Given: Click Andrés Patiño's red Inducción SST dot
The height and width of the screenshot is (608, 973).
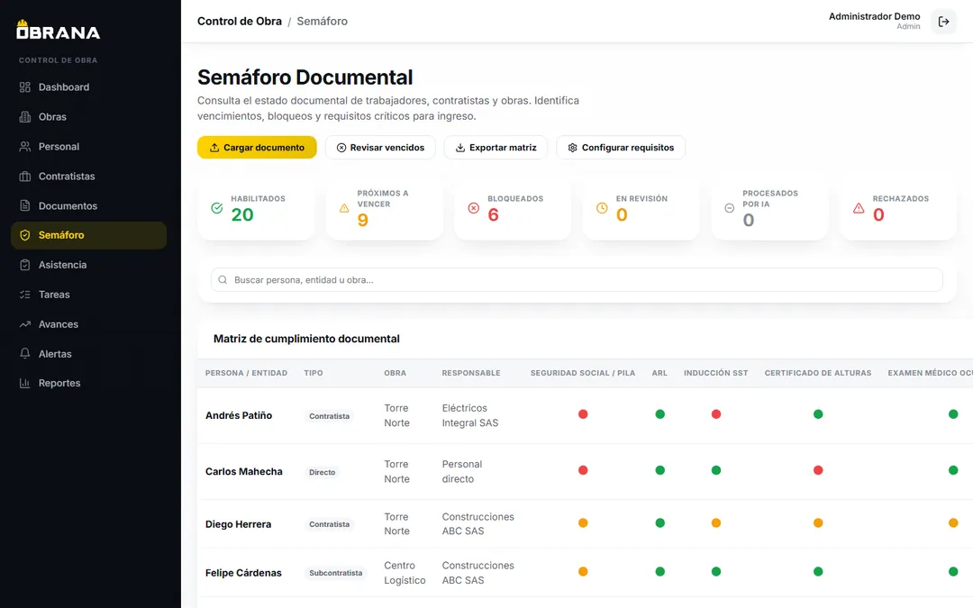Looking at the screenshot, I should [716, 413].
